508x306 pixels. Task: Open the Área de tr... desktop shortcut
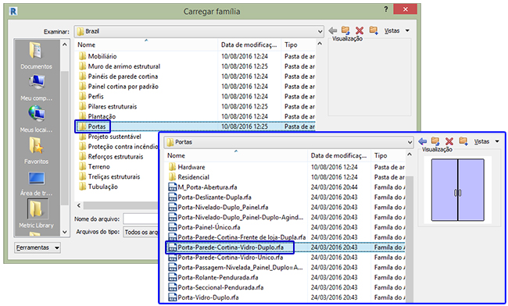click(36, 183)
